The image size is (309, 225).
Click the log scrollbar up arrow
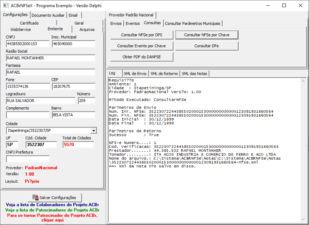coord(303,81)
